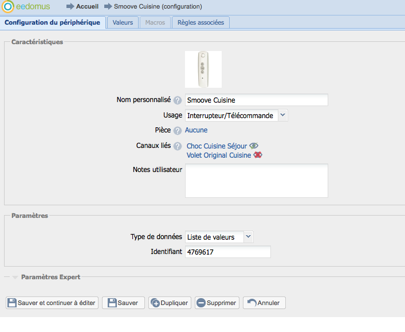The width and height of the screenshot is (405, 332).
Task: Expand the Paramètres Expert section
Action: pos(15,277)
